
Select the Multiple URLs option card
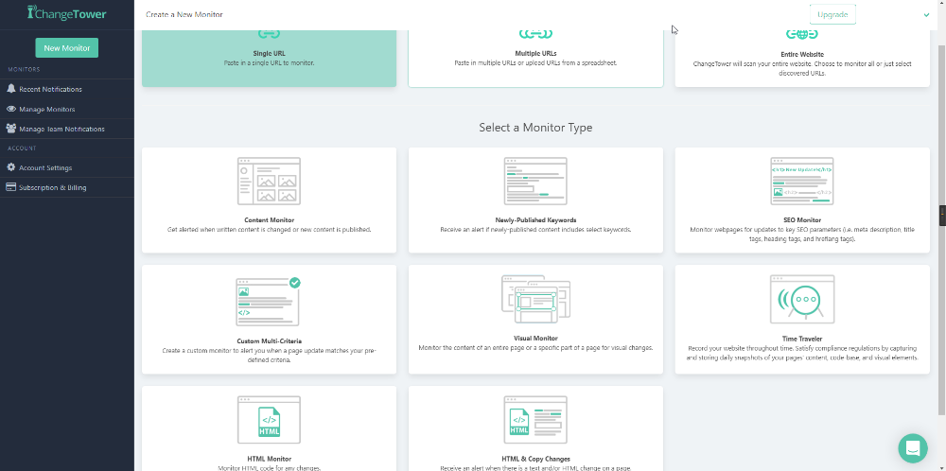(535, 58)
